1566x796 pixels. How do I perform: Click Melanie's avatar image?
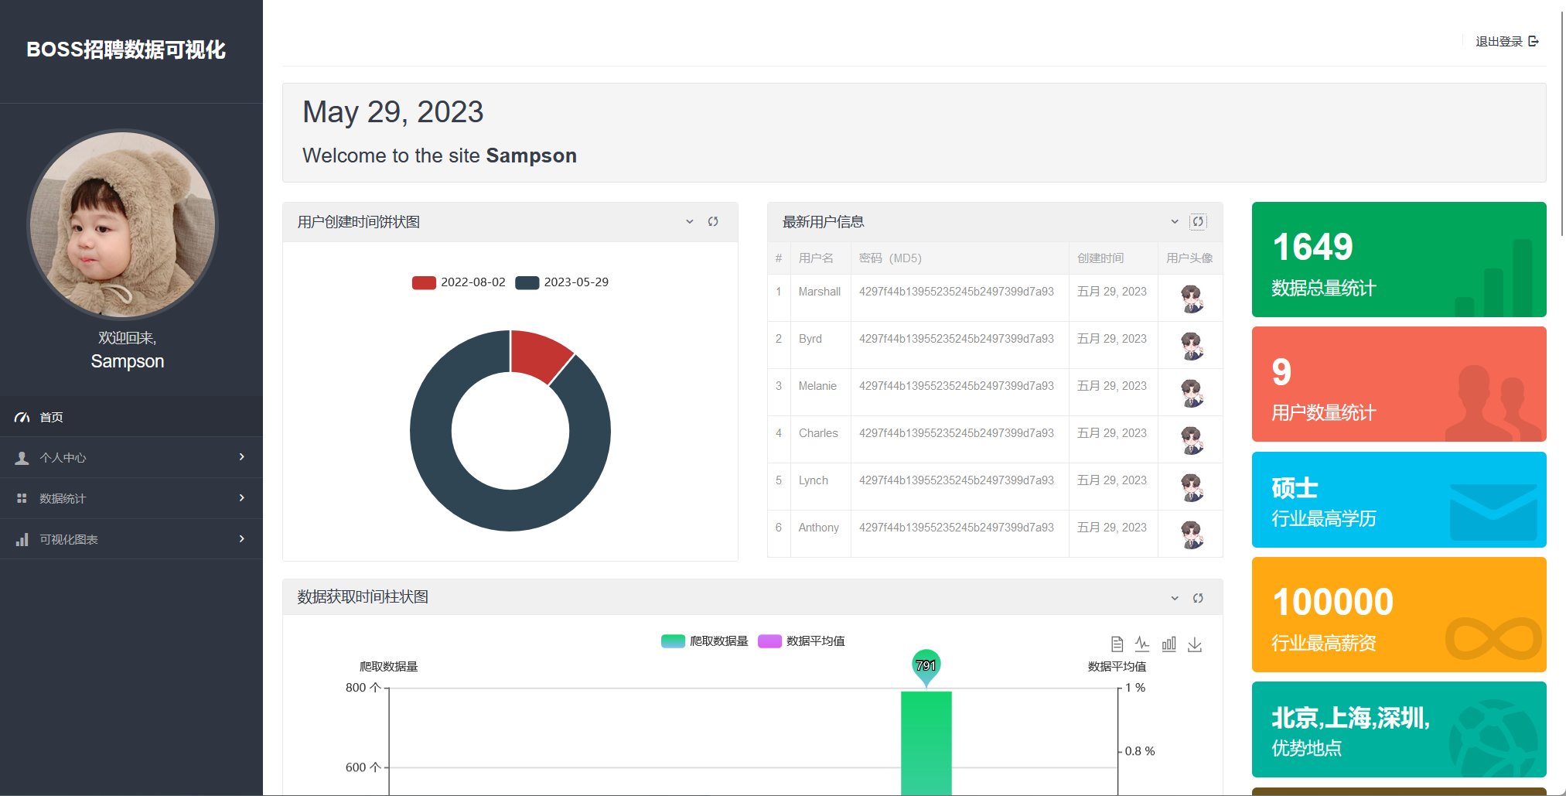point(1192,393)
